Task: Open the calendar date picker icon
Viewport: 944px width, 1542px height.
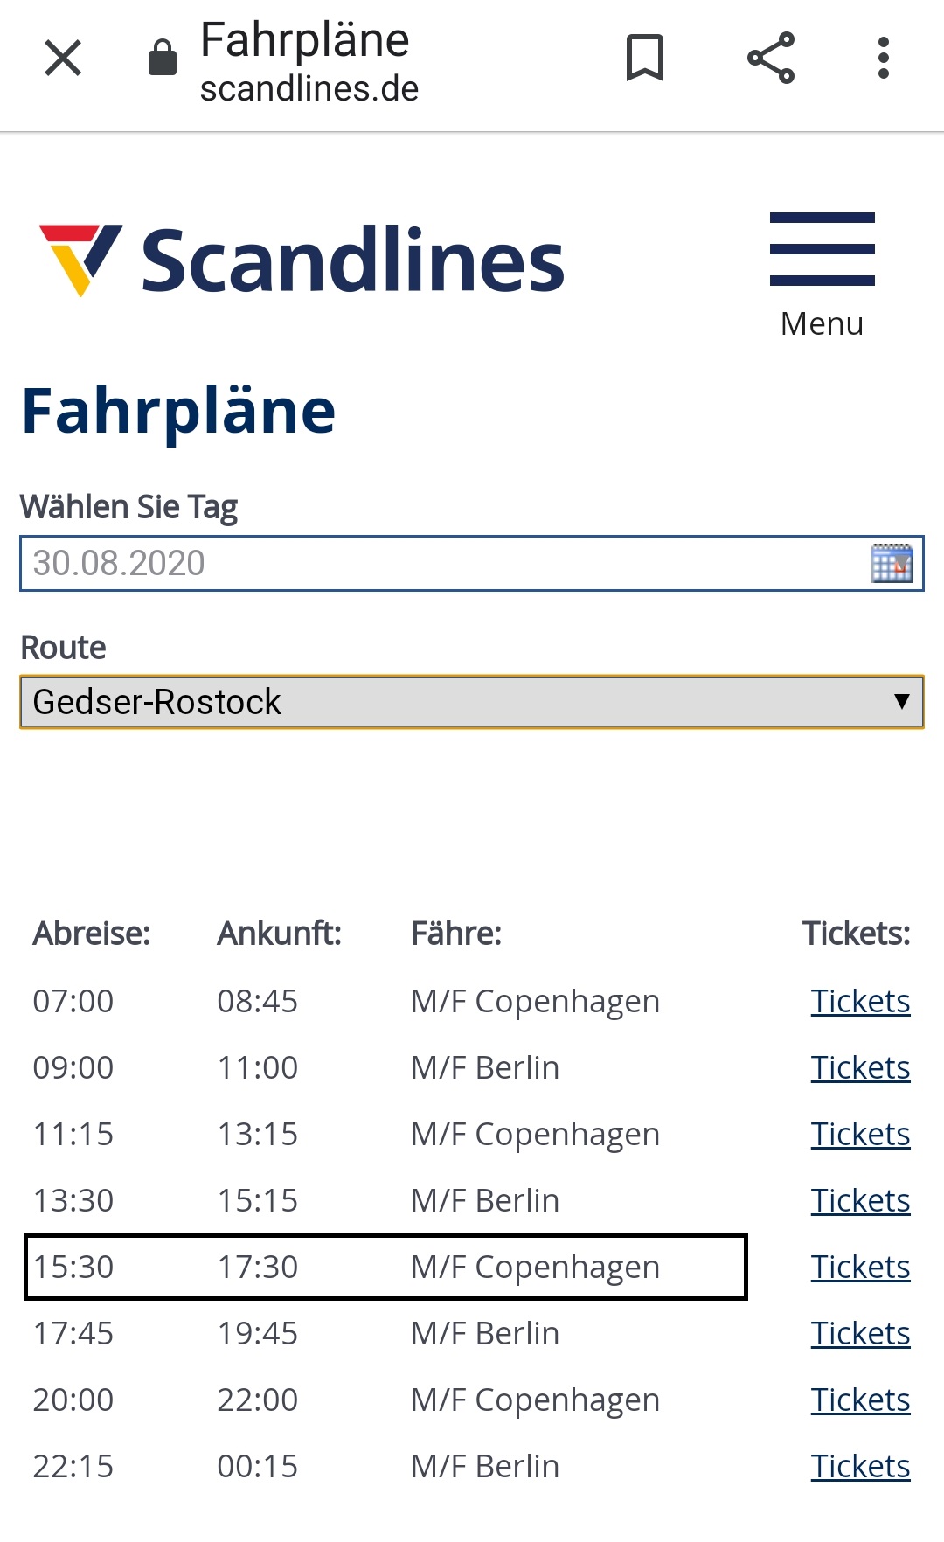Action: 892,563
